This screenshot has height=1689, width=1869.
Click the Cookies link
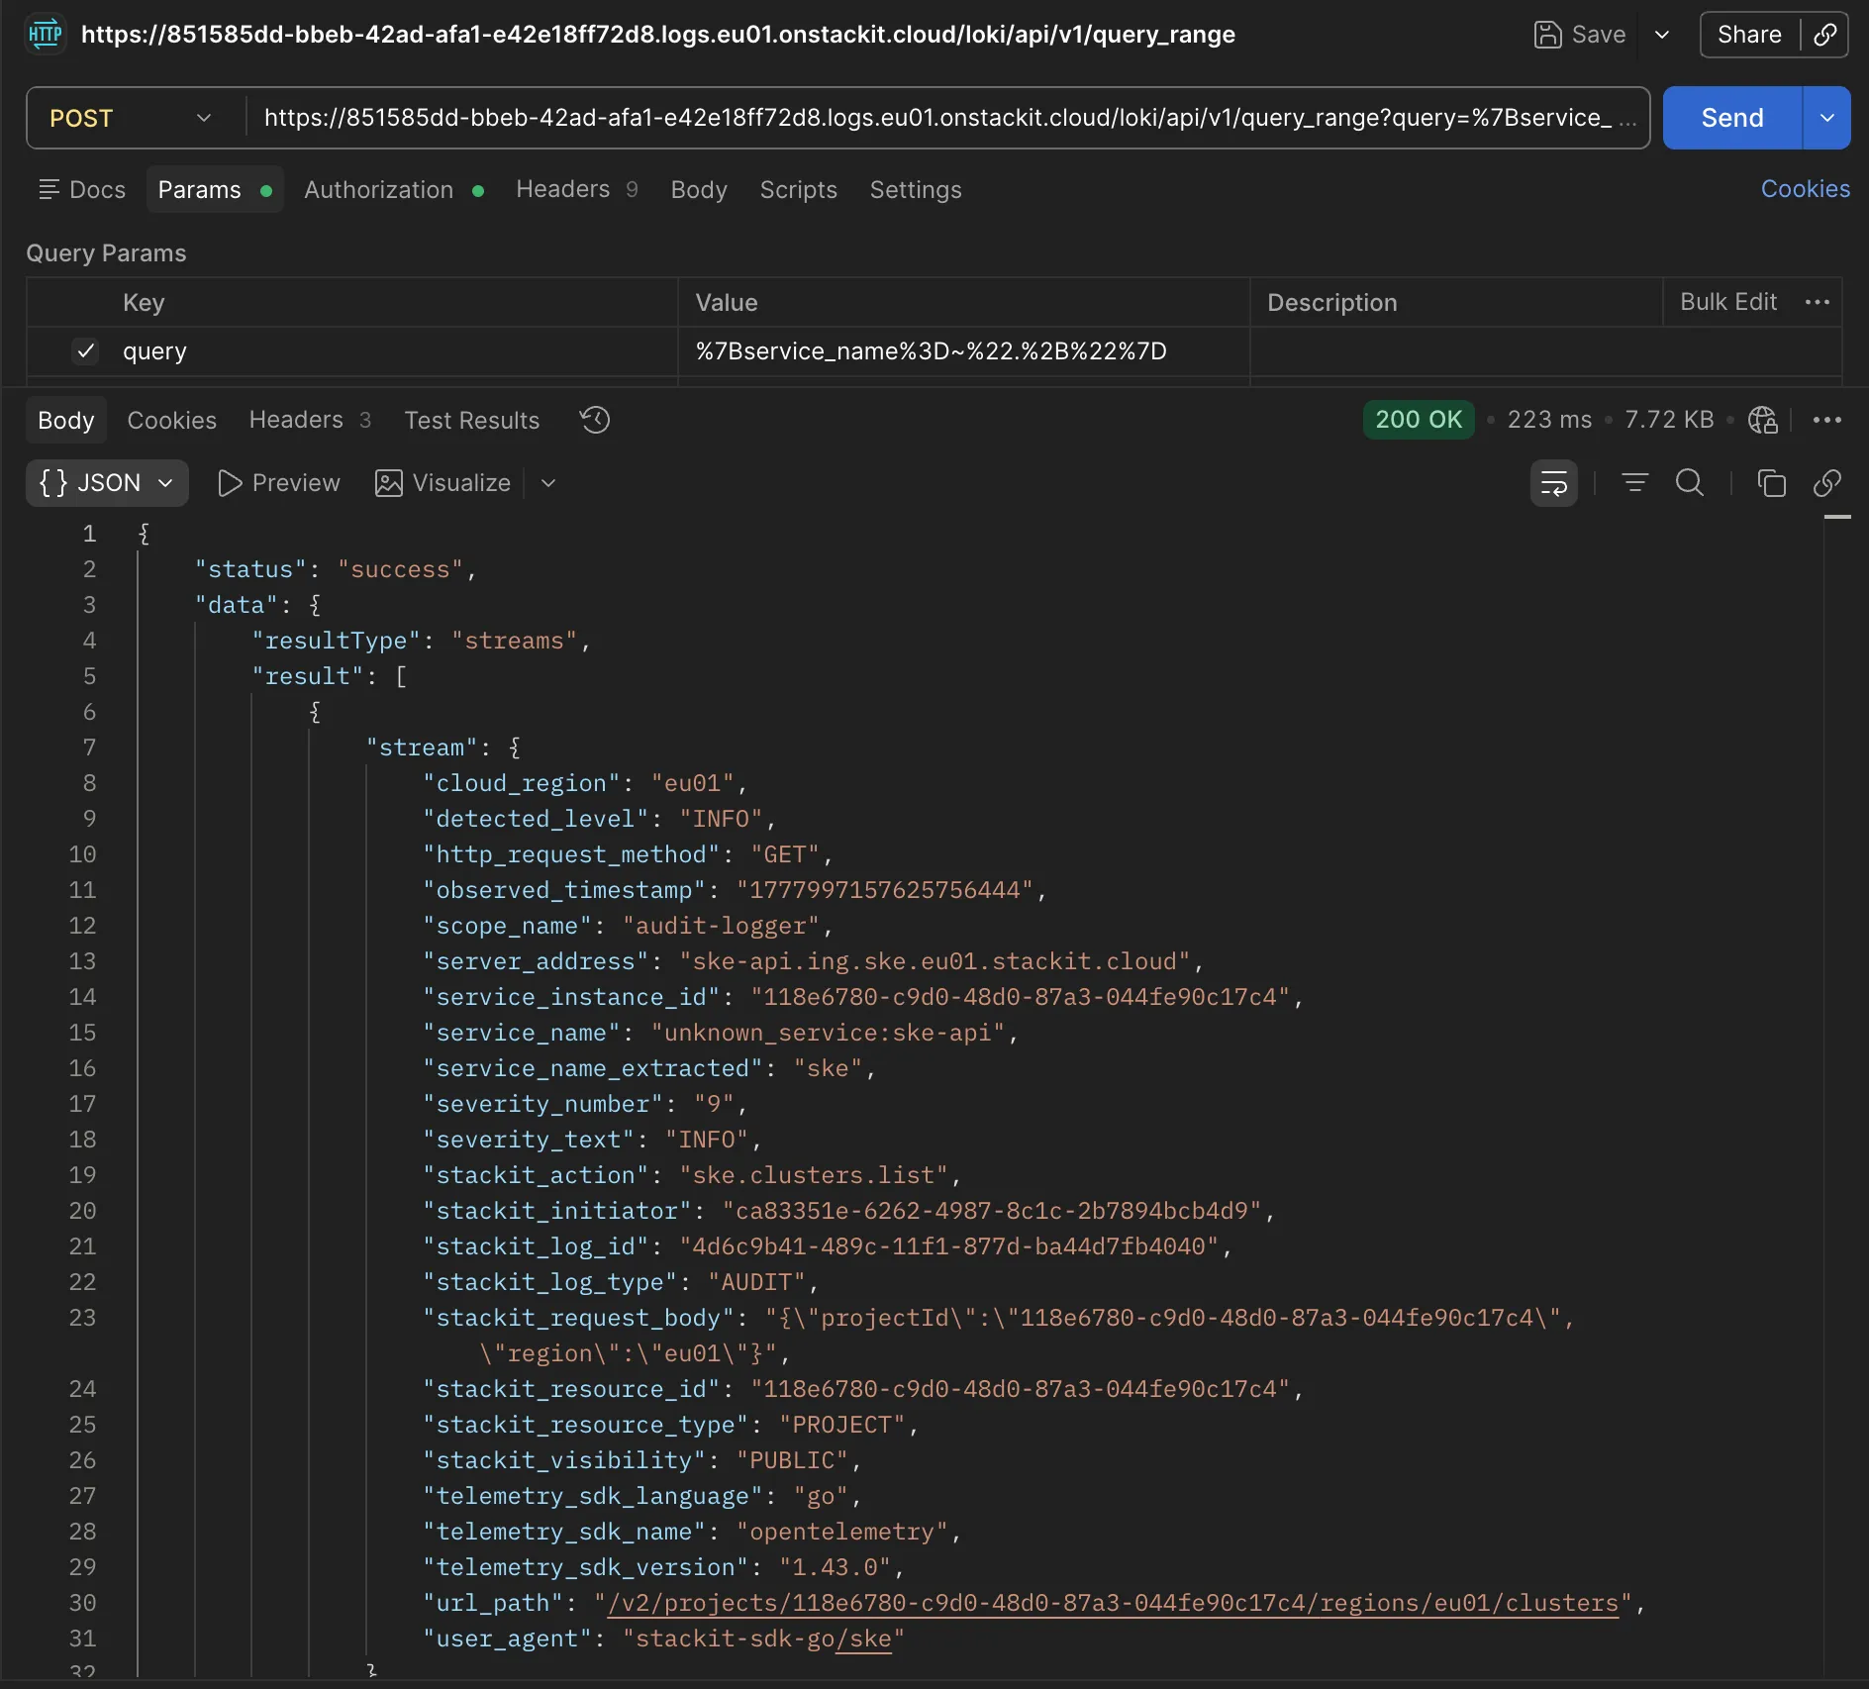(1805, 188)
